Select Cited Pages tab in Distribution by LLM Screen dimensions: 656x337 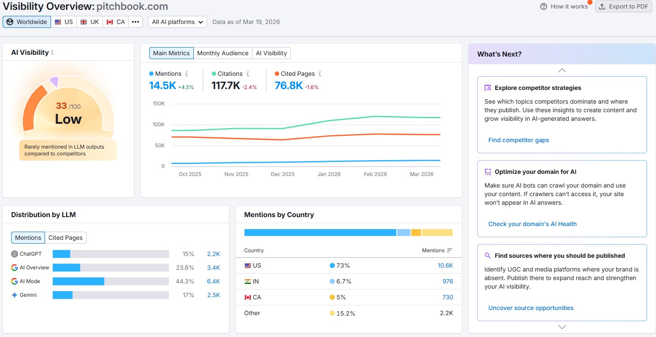(66, 238)
